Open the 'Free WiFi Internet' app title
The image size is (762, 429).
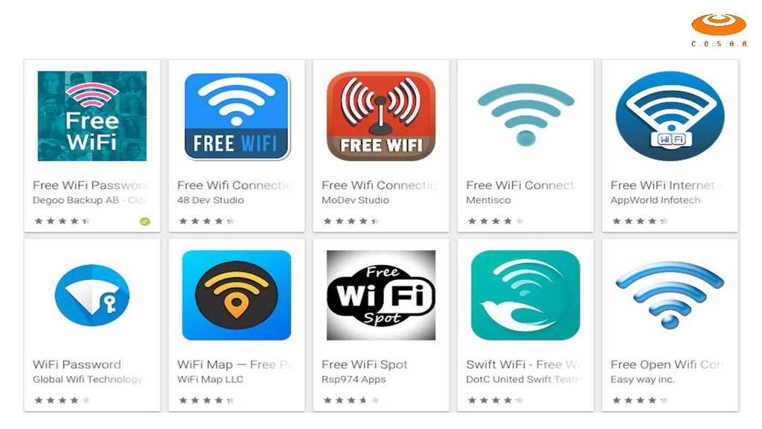point(662,185)
